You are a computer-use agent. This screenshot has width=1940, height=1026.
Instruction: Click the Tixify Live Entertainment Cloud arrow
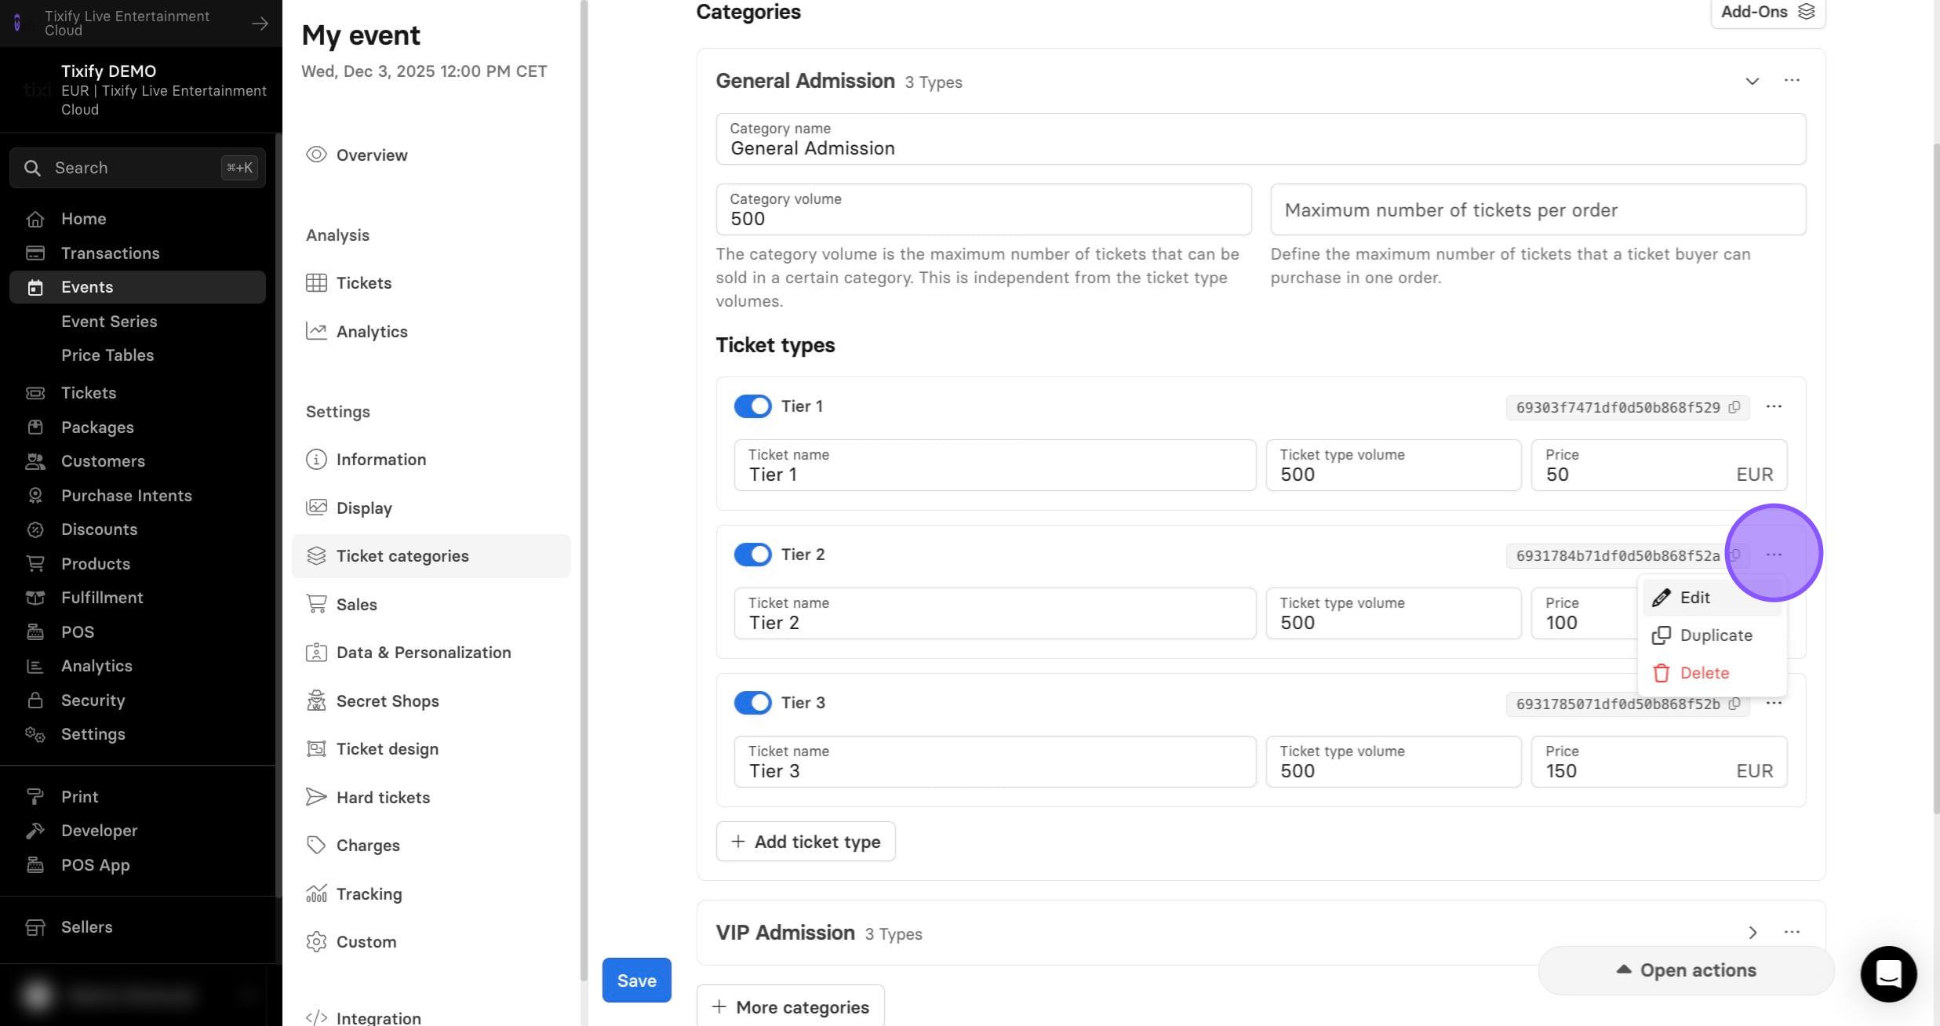260,24
